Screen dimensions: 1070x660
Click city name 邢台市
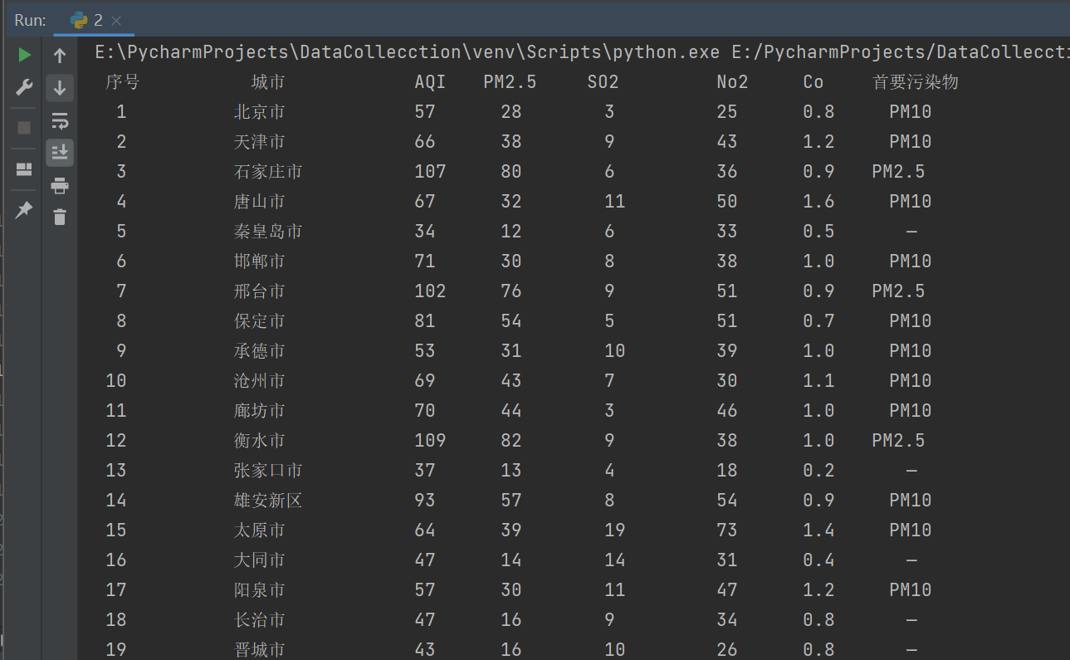point(259,291)
